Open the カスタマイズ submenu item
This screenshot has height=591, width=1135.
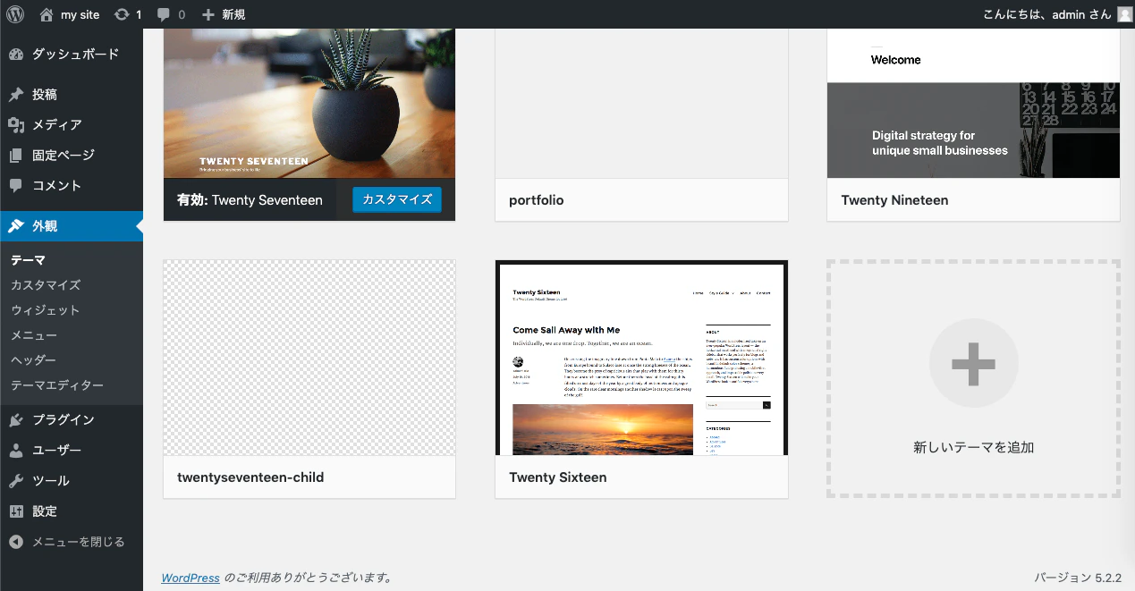46,285
